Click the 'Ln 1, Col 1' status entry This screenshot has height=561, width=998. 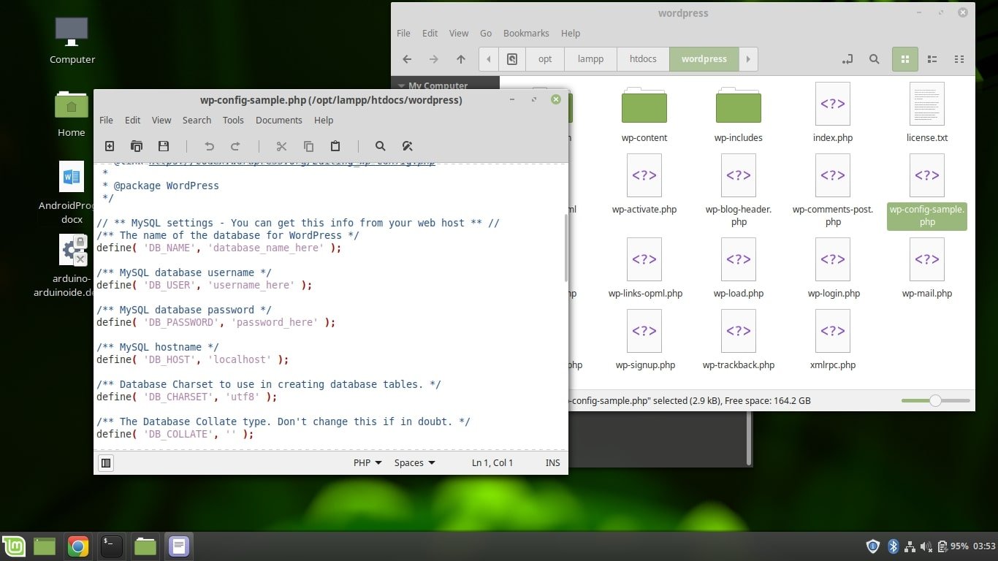492,462
